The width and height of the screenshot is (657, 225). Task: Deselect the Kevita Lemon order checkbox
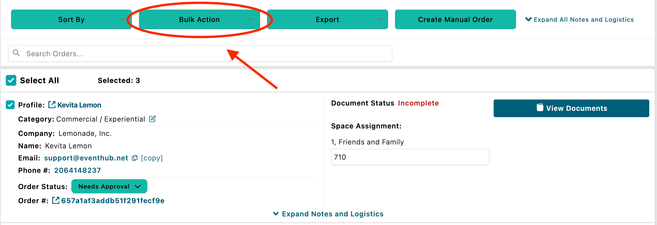click(x=10, y=105)
